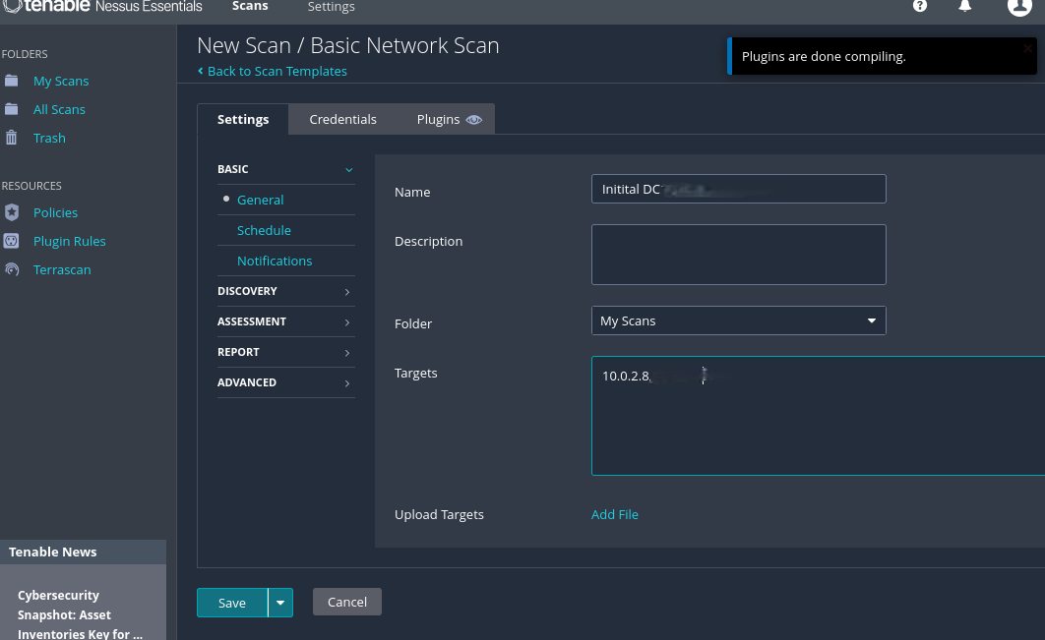Open My Scans in the sidebar
Screen dimensions: 1045x640
point(61,81)
